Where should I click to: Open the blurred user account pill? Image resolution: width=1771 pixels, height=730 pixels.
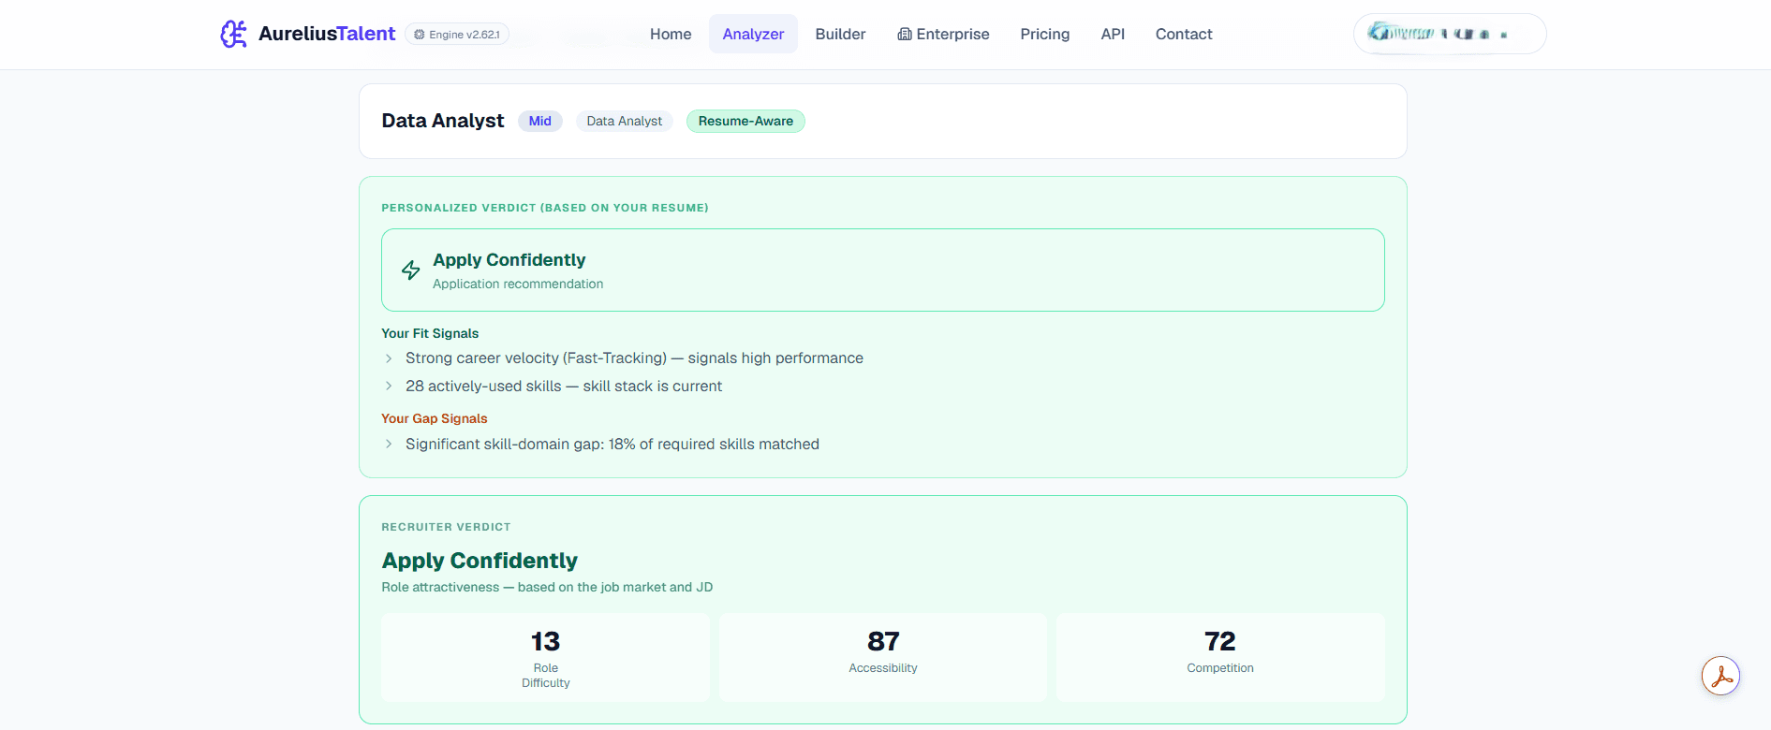pos(1450,34)
